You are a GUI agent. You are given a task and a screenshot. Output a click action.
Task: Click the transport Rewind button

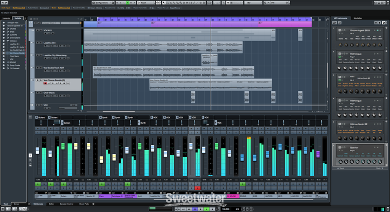click(x=184, y=209)
